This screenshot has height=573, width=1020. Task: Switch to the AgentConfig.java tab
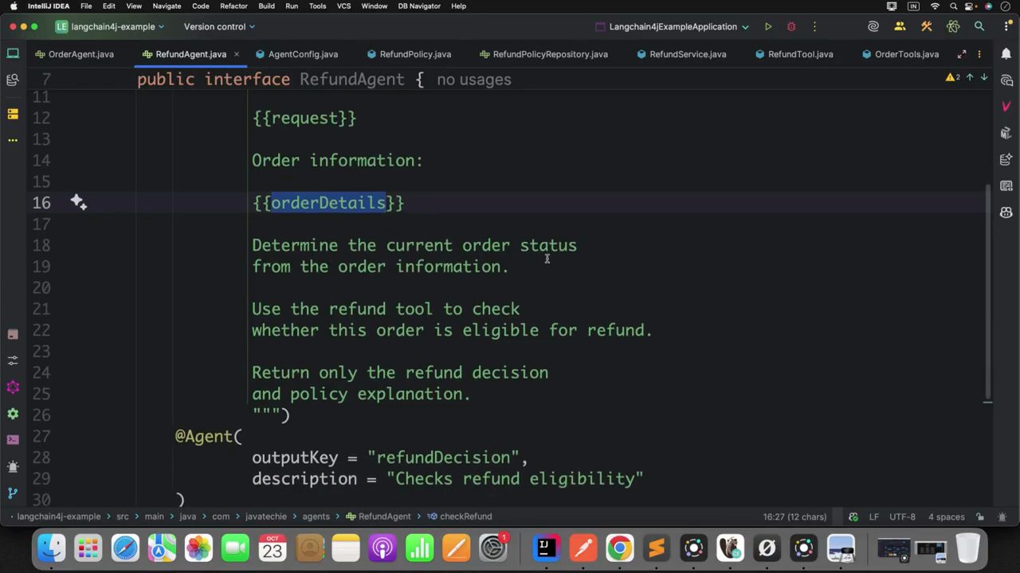[296, 54]
